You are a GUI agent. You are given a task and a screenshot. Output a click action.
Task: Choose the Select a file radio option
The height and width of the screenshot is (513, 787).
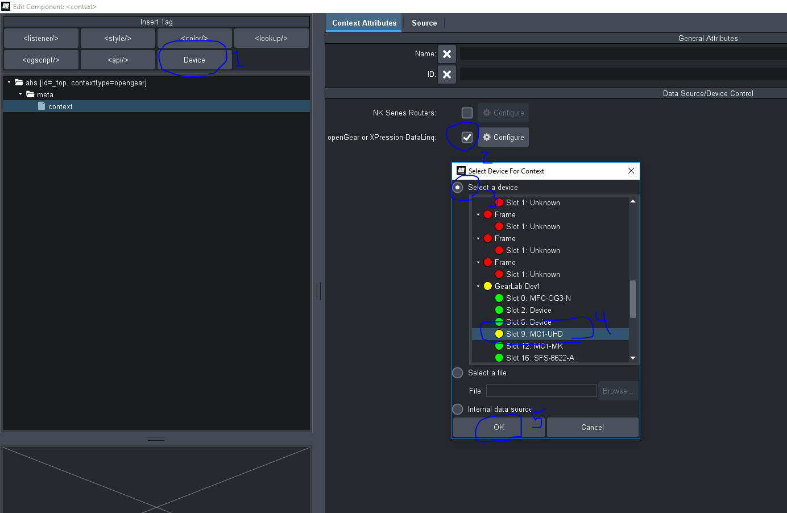point(458,373)
